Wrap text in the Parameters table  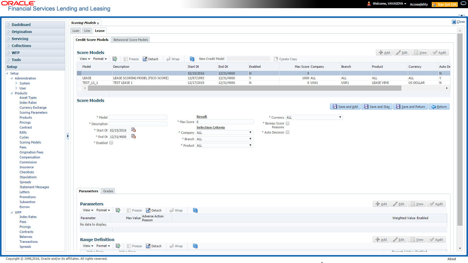coord(176,210)
